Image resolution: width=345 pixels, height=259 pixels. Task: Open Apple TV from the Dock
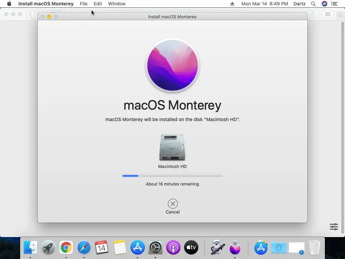(191, 247)
